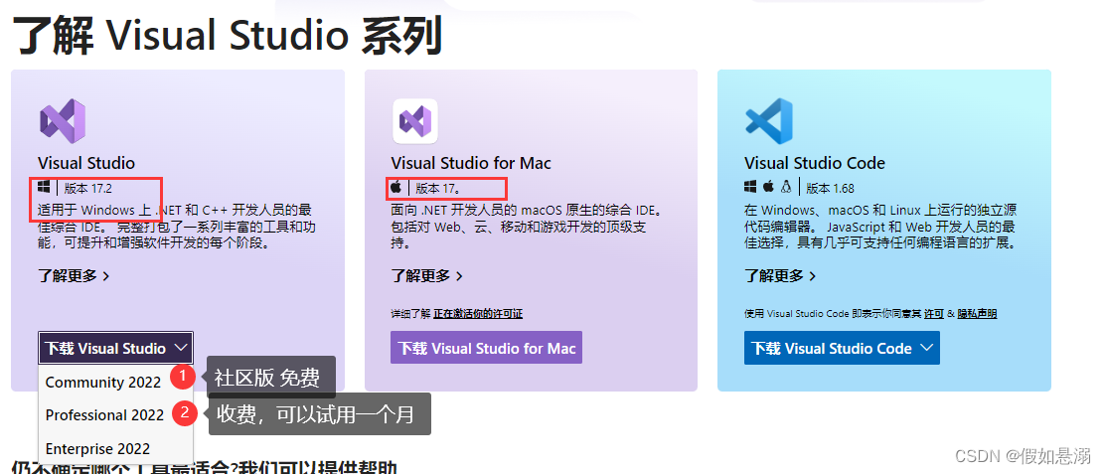
Task: Click the Linux penguin icon under Visual Studio Code
Action: click(x=786, y=188)
